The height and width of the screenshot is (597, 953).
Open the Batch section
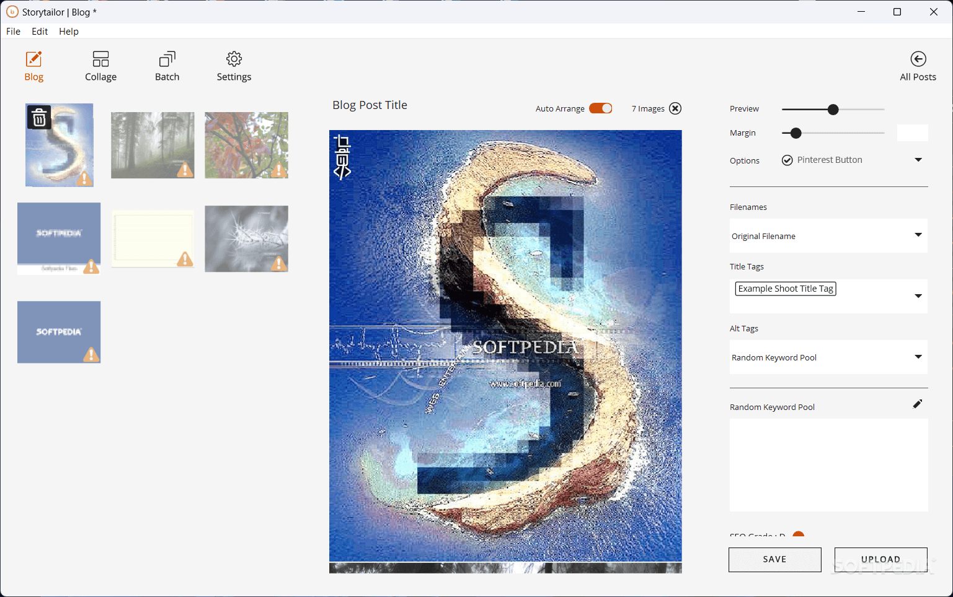coord(167,66)
